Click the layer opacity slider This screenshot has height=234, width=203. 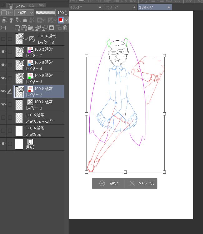[x=45, y=13]
